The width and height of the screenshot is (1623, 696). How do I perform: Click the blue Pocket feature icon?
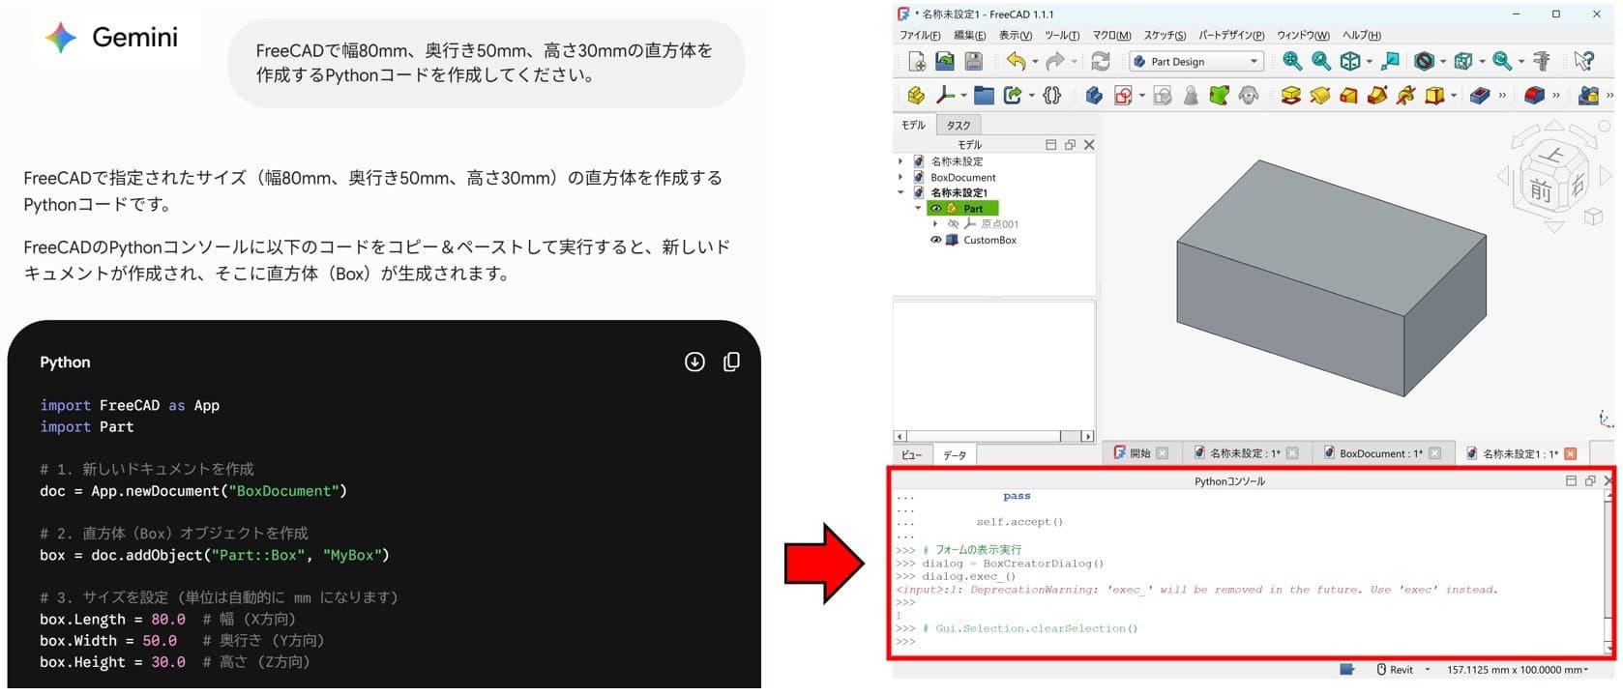pos(1480,95)
